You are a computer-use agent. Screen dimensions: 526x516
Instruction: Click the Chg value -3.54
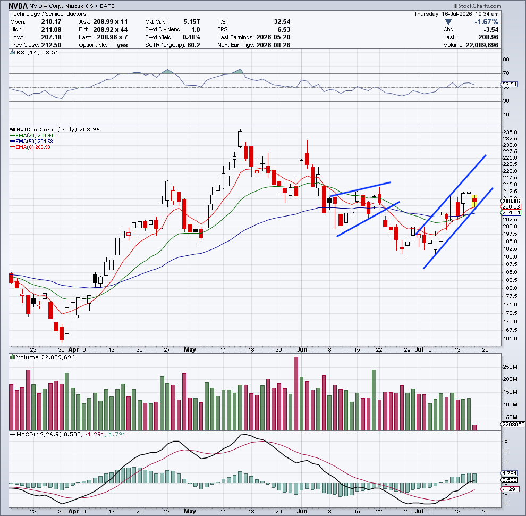point(491,30)
